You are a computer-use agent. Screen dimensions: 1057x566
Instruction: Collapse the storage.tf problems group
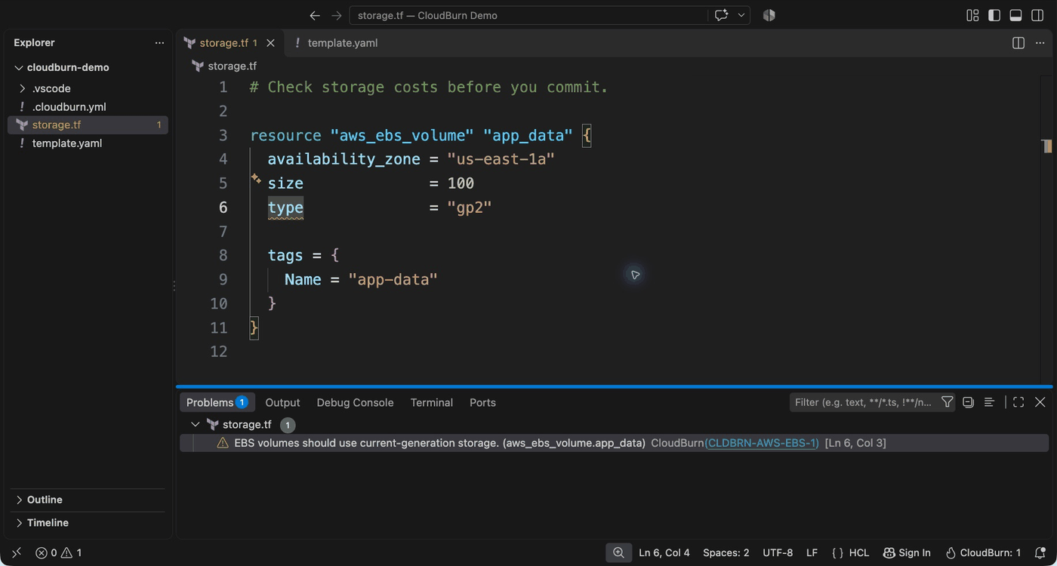click(x=196, y=424)
